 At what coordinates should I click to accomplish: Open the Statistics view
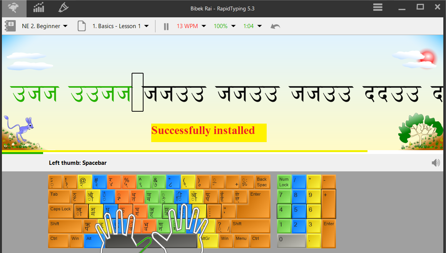pyautogui.click(x=38, y=8)
